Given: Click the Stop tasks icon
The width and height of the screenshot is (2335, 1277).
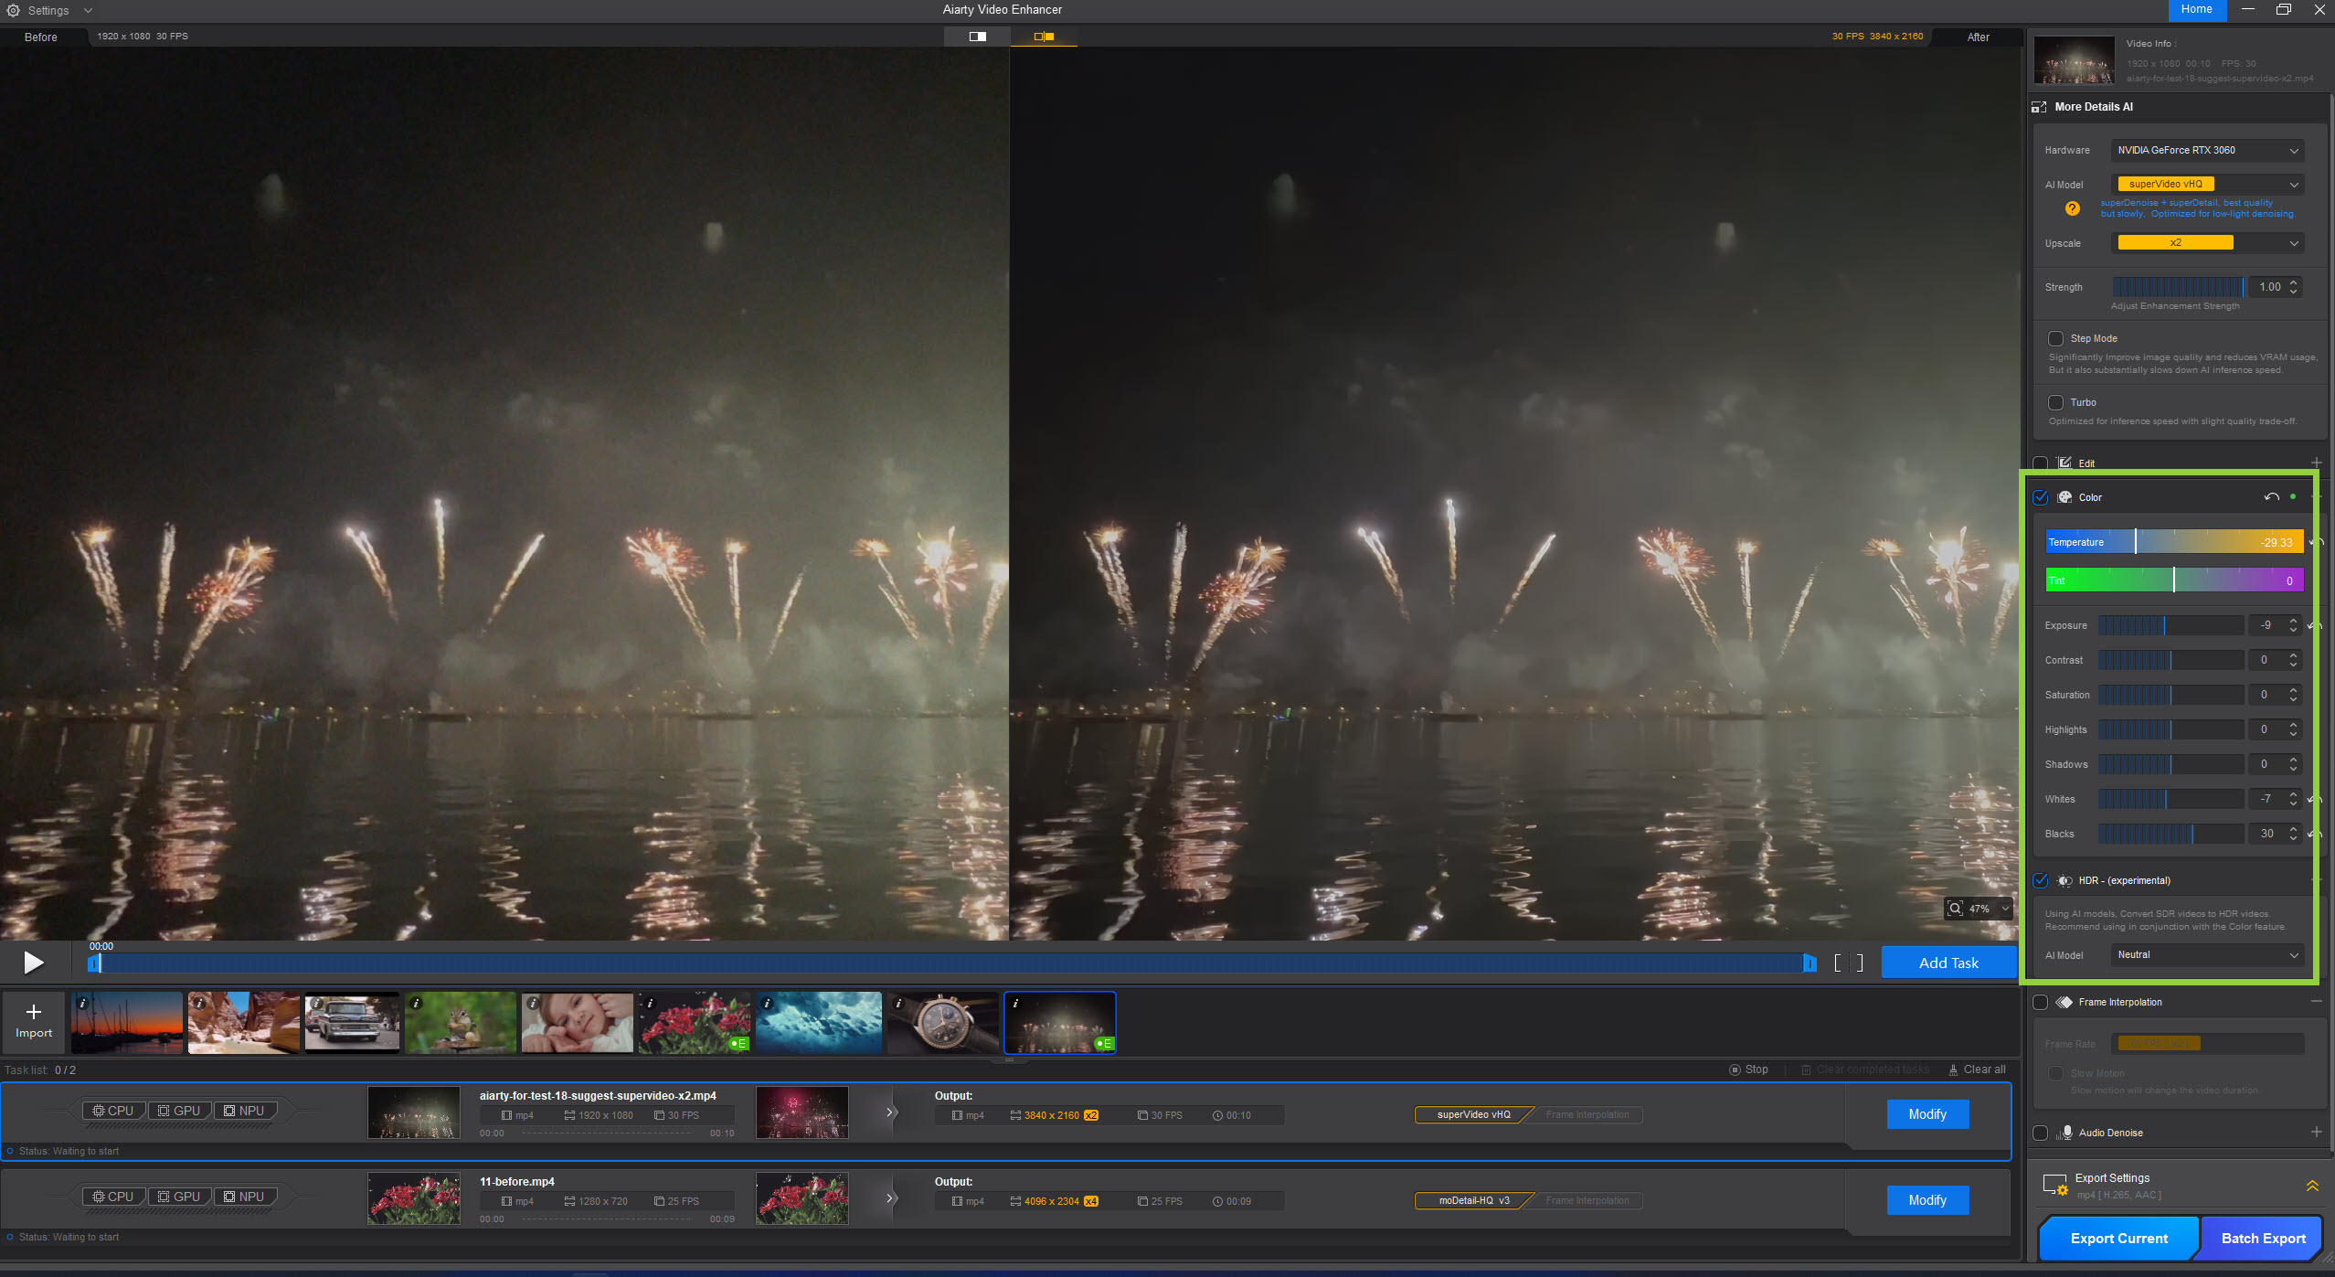Looking at the screenshot, I should [x=1734, y=1069].
